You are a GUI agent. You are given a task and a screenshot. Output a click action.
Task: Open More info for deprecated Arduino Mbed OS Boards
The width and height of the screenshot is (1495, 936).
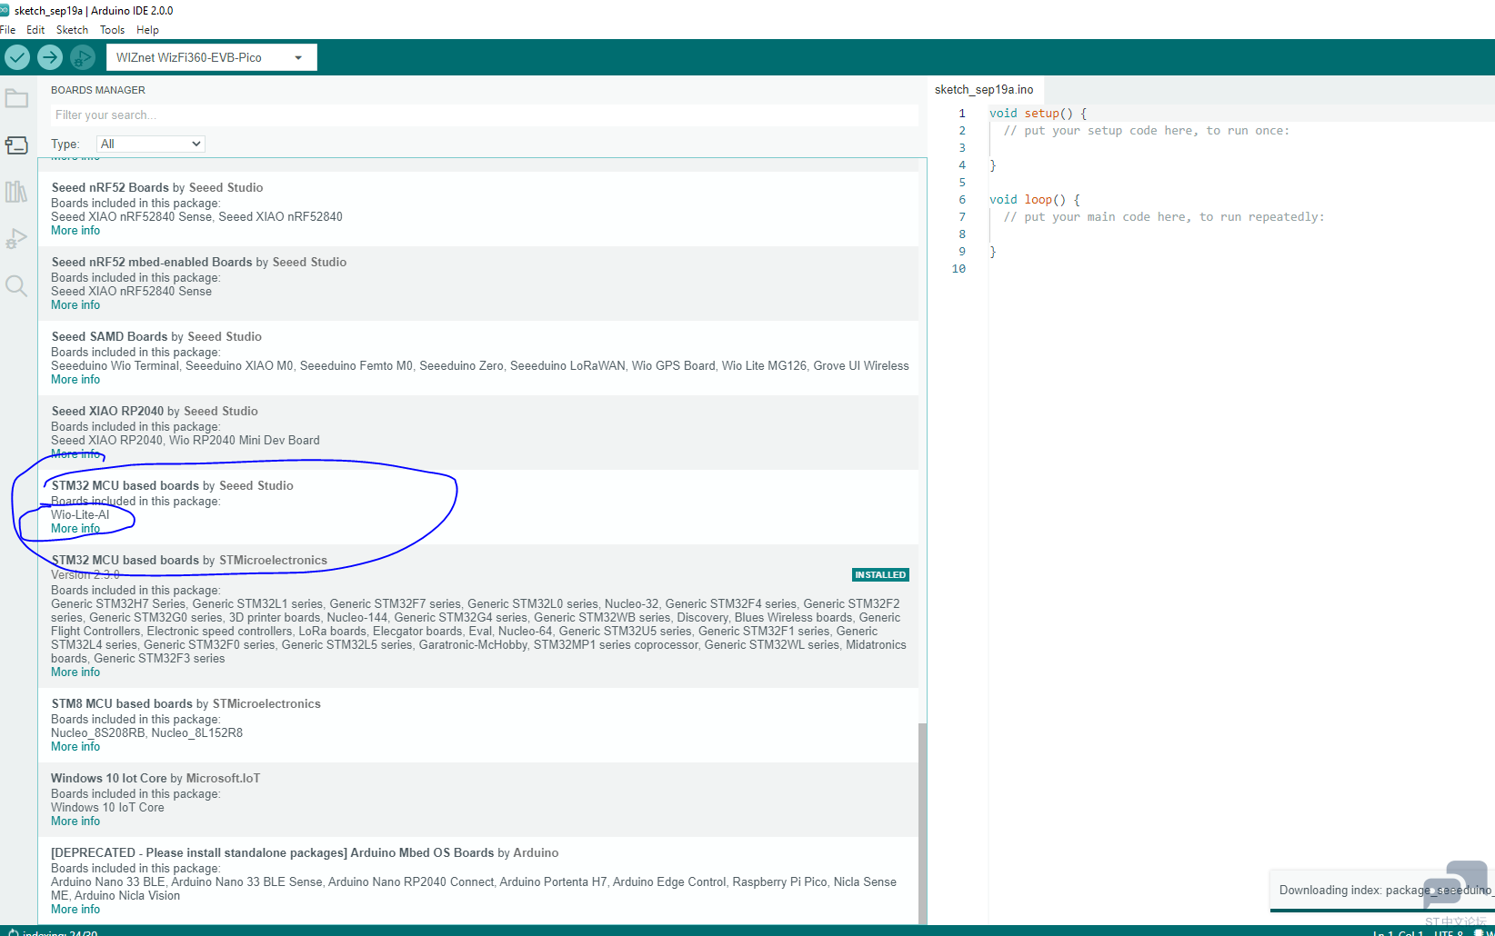point(75,910)
